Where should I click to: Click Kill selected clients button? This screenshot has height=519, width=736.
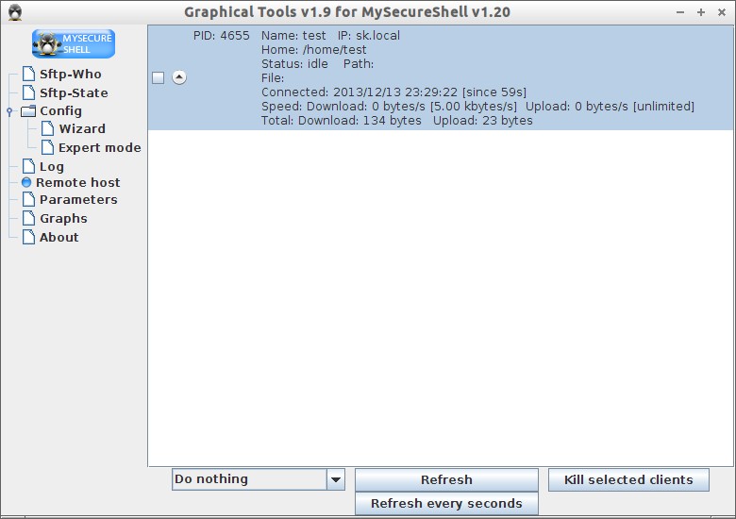(x=628, y=479)
